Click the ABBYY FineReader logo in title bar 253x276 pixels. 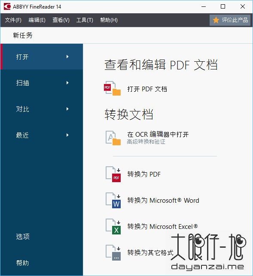click(x=7, y=6)
